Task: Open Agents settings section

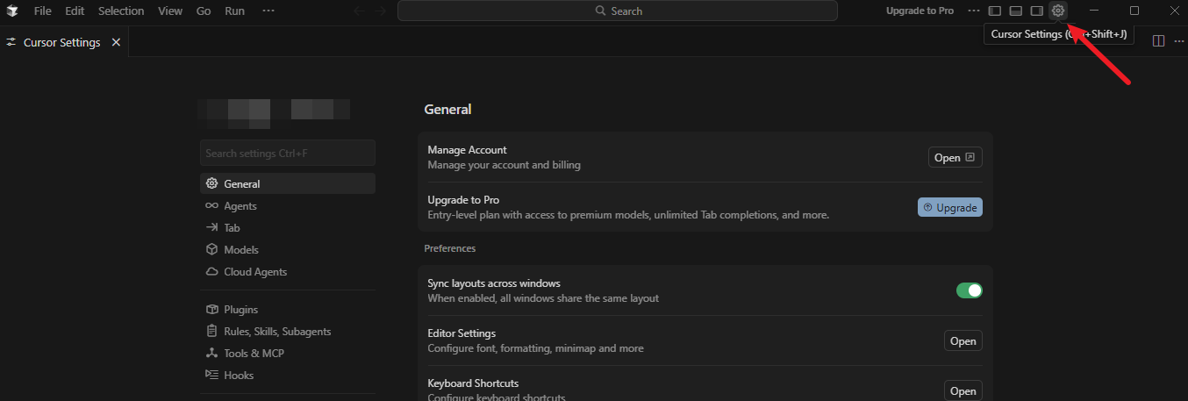Action: pyautogui.click(x=288, y=205)
